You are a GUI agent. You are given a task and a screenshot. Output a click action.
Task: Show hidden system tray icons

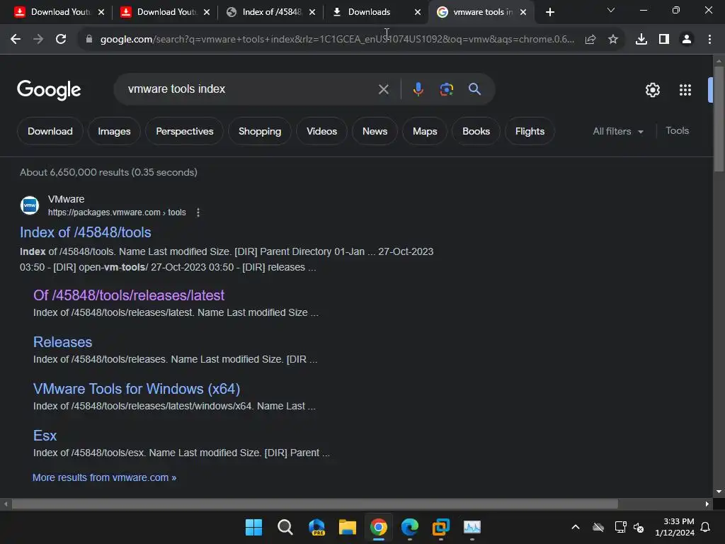pos(576,527)
